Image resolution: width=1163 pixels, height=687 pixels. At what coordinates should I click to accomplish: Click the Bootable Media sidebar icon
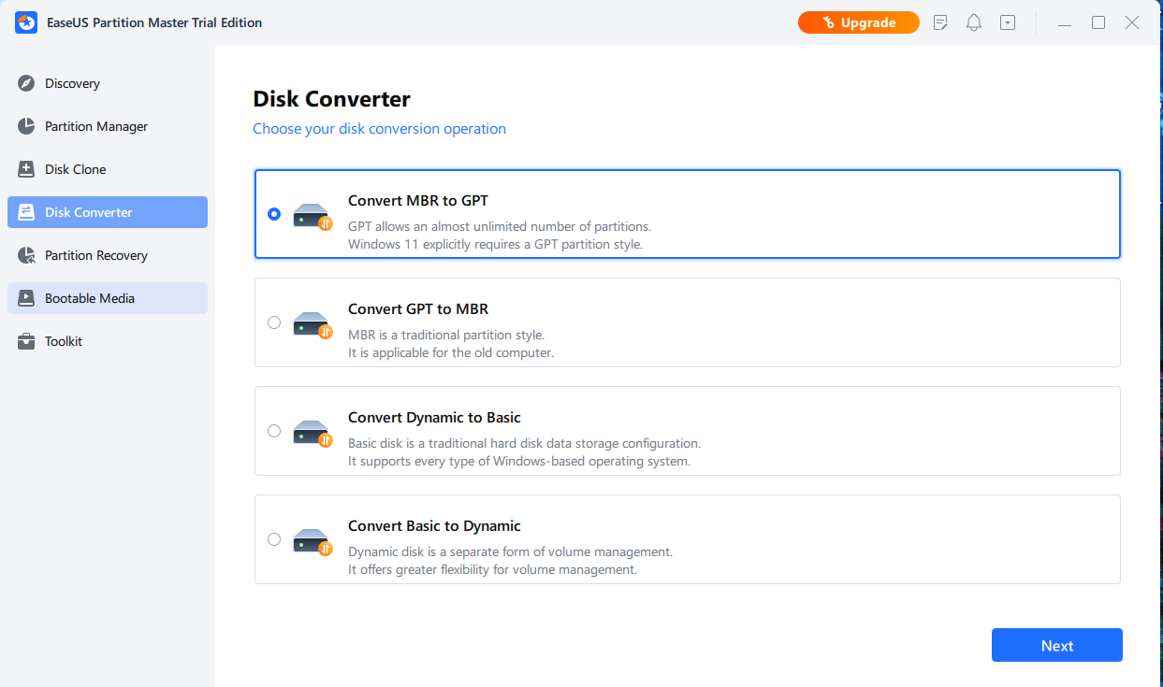(26, 298)
